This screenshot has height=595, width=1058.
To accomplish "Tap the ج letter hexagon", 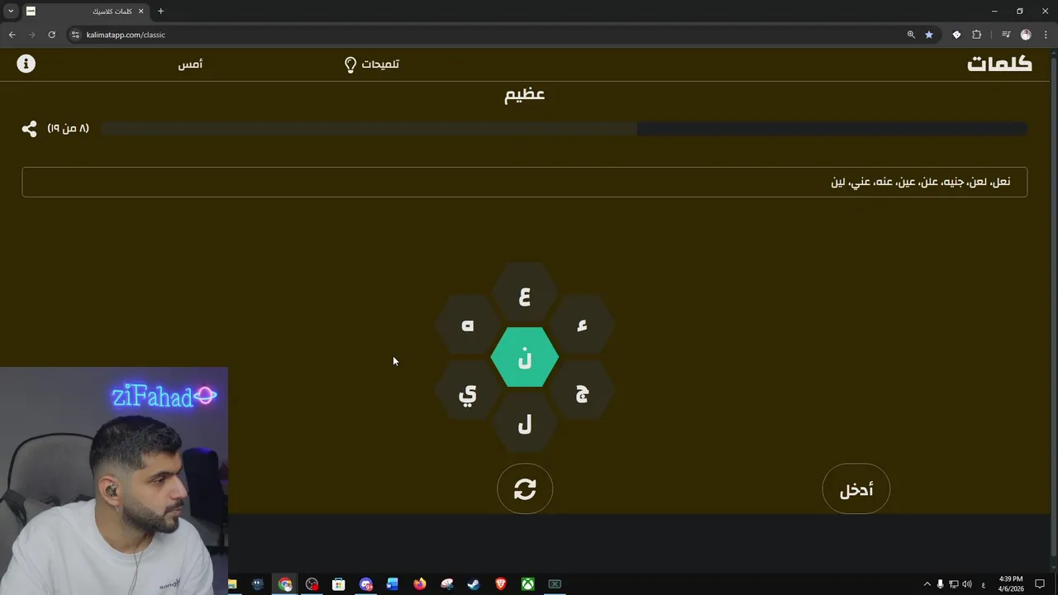I will pos(582,392).
